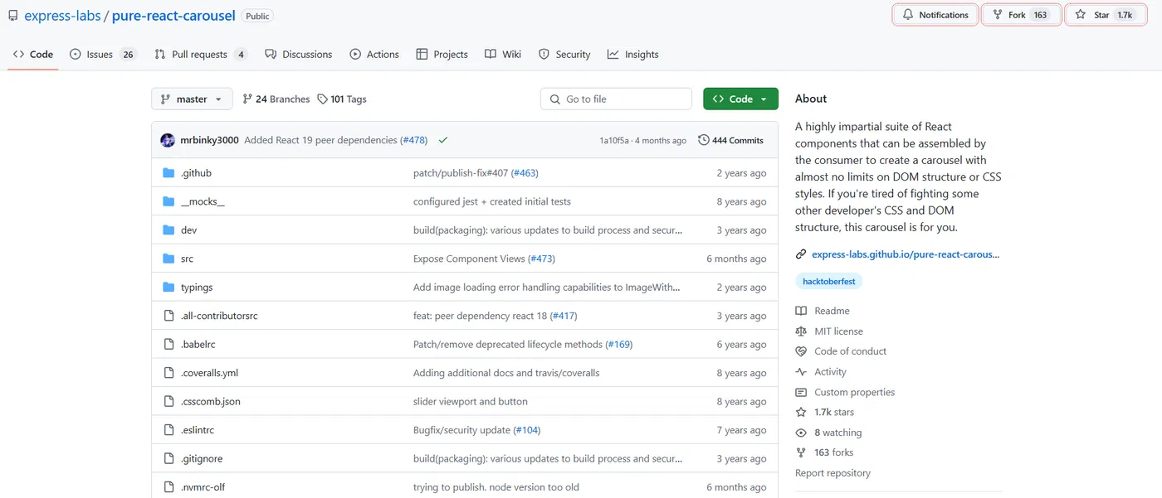Click the .gitignore file icon

168,459
